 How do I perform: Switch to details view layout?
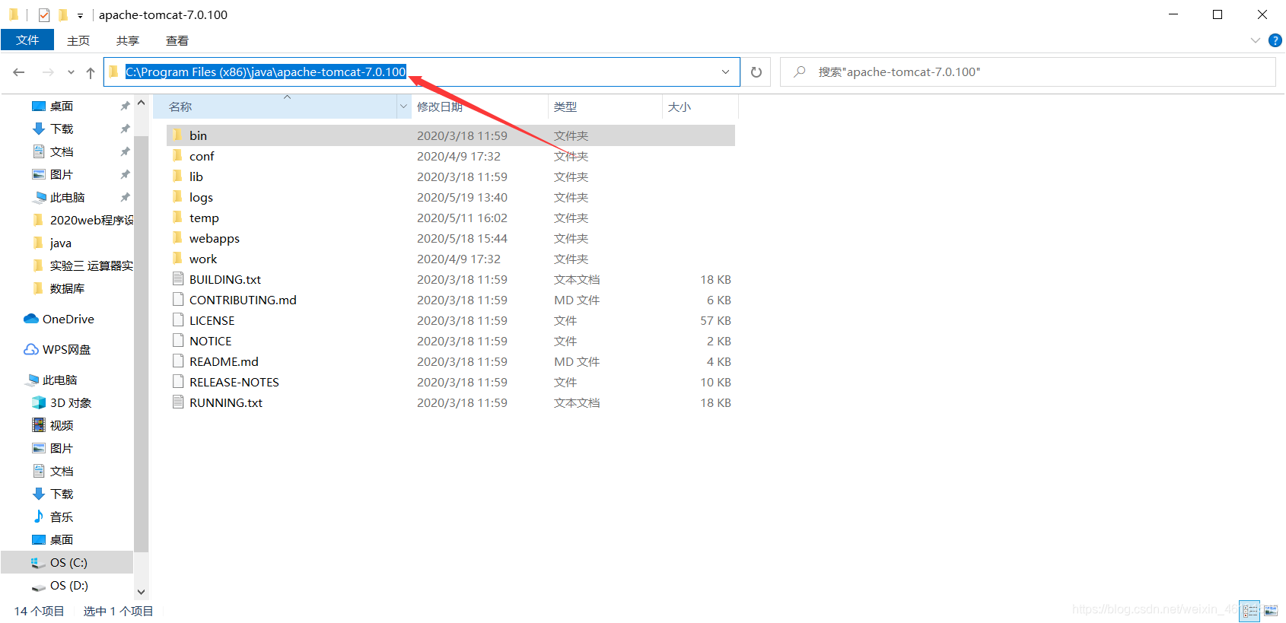tap(1249, 611)
